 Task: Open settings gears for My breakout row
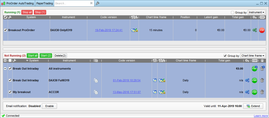[x=247, y=92]
